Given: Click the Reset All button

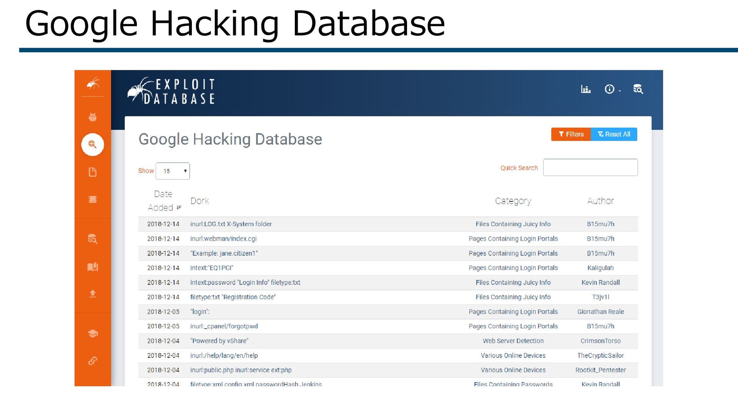Looking at the screenshot, I should [x=614, y=134].
